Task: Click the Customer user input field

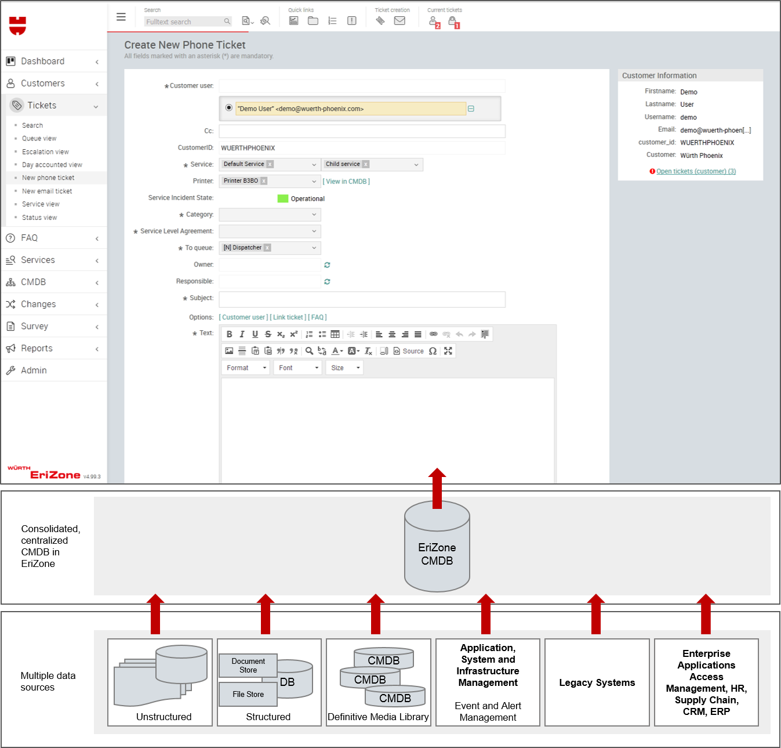Action: pyautogui.click(x=362, y=86)
